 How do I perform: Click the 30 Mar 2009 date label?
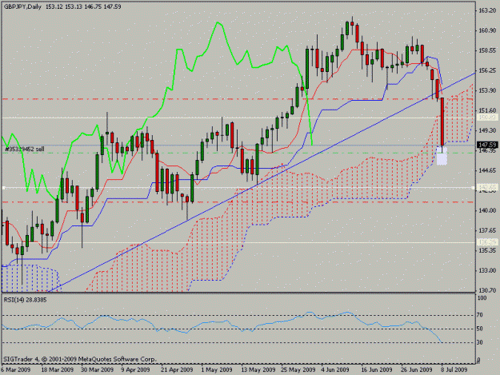click(98, 369)
